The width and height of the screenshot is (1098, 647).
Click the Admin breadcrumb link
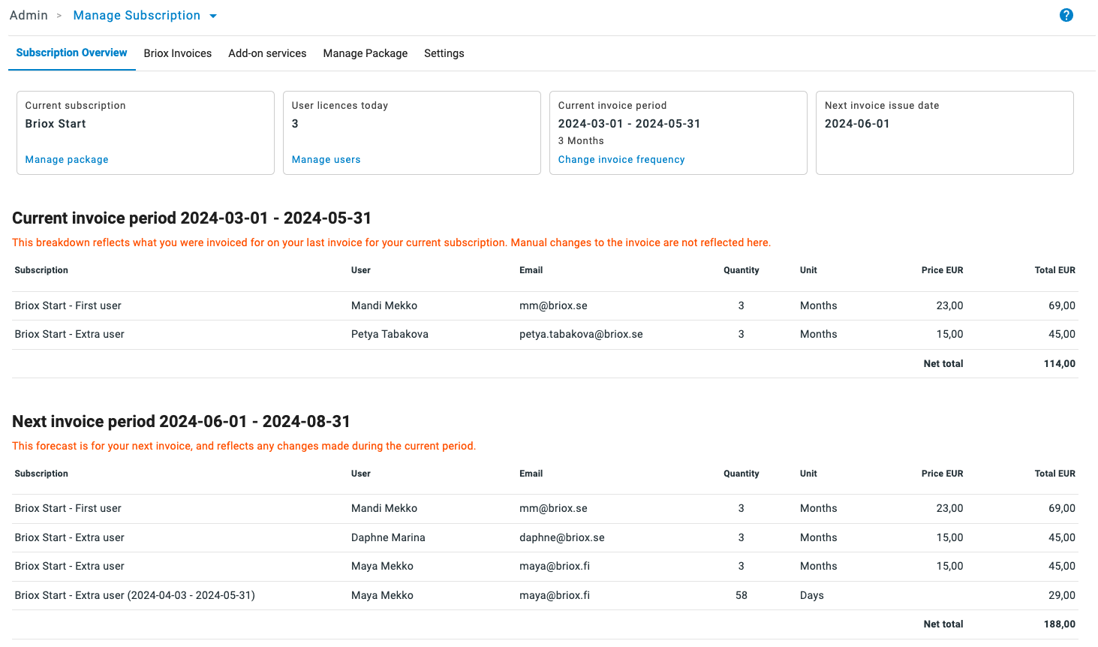click(28, 14)
